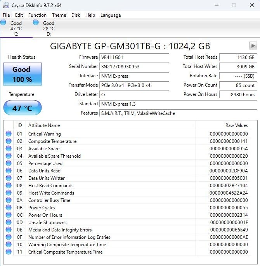Viewport: 260px width, 266px height.
Task: Click status orb for Critical Warning attribute
Action: pyautogui.click(x=9, y=134)
